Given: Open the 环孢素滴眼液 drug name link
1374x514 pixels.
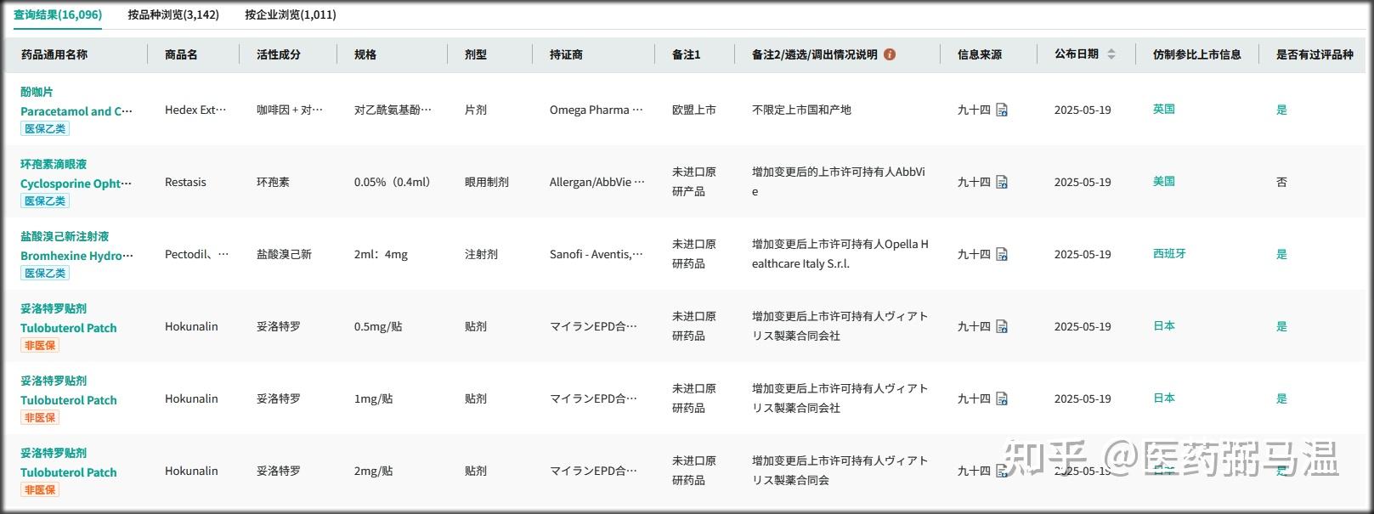Looking at the screenshot, I should 54,164.
